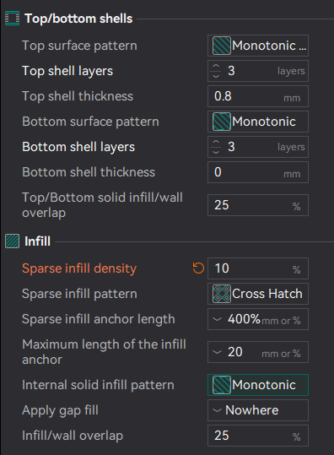The image size is (334, 455).
Task: Click the Top shell thickness label
Action: click(78, 96)
